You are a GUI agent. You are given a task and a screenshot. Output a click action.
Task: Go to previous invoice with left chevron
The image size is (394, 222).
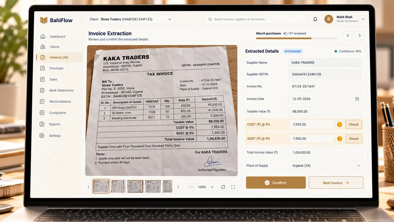tap(348, 36)
